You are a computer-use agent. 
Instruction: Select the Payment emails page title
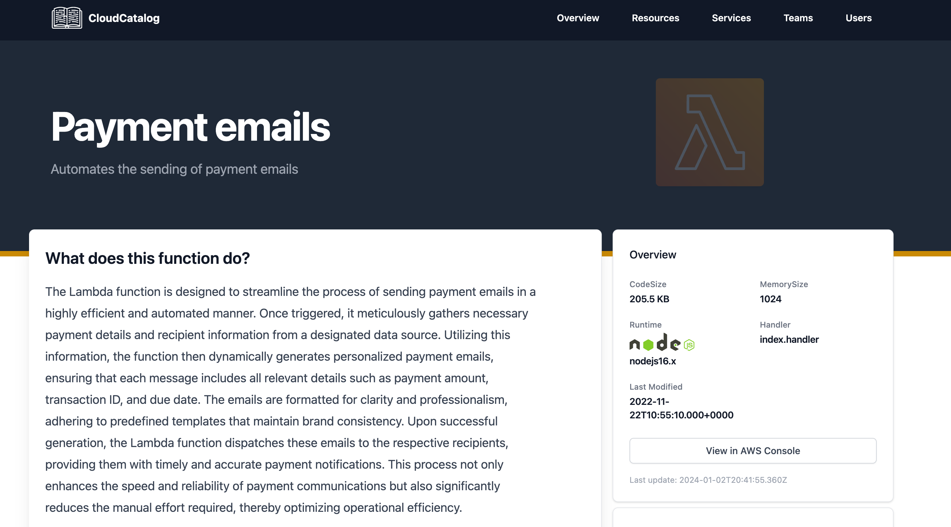click(x=190, y=127)
